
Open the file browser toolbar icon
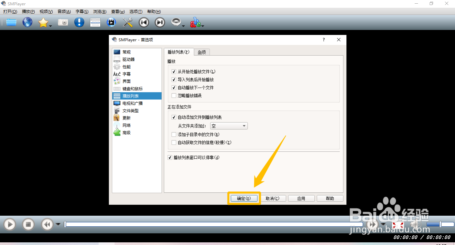pos(11,22)
